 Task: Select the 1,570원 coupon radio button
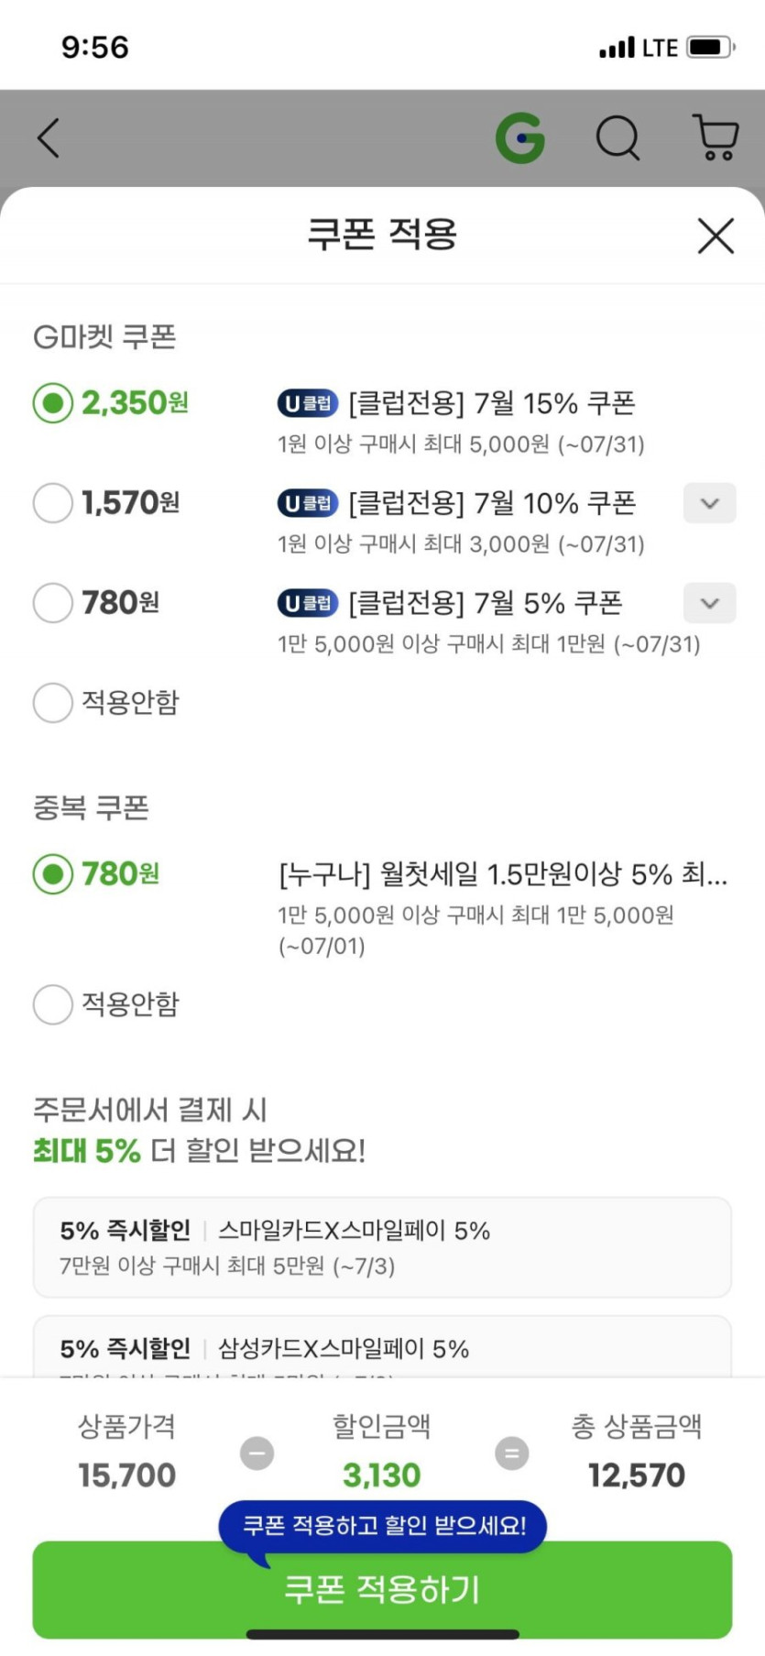coord(53,503)
